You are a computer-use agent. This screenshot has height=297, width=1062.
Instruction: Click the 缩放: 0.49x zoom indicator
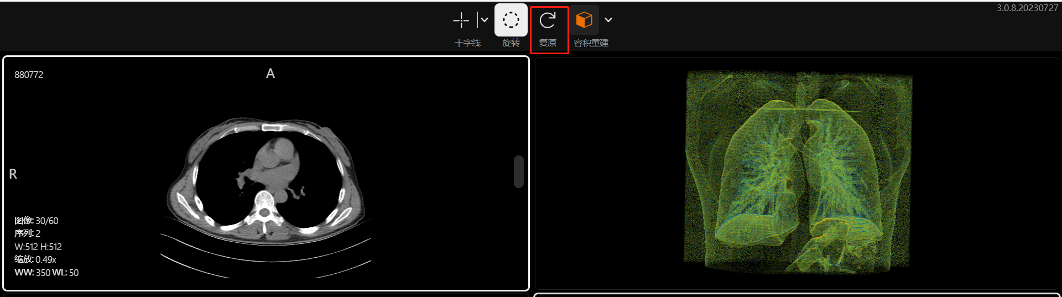click(x=35, y=259)
